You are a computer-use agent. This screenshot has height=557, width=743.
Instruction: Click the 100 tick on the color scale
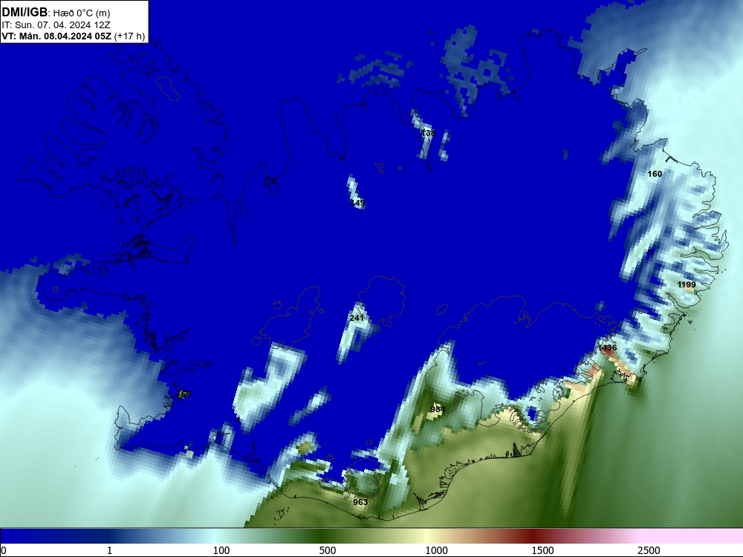pyautogui.click(x=221, y=550)
